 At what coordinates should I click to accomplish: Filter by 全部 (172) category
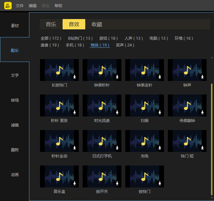tap(51, 38)
